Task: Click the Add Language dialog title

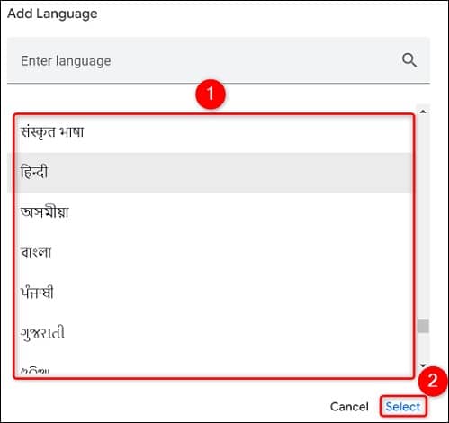Action: point(52,13)
